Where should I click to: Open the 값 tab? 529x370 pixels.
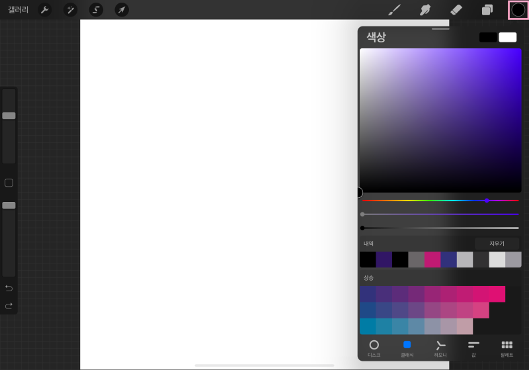473,349
